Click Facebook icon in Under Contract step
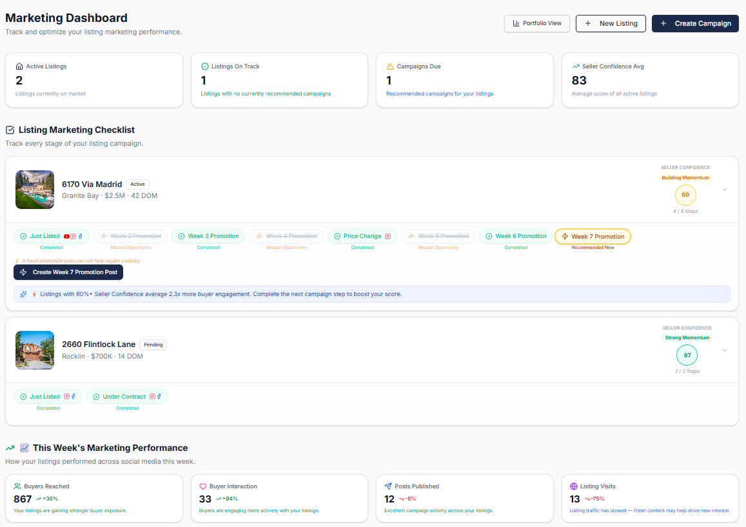The image size is (746, 527). click(x=159, y=397)
